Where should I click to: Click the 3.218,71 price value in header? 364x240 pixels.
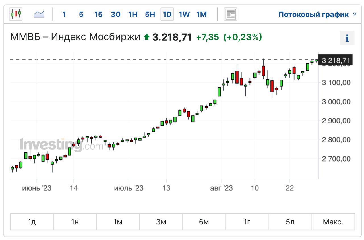tap(172, 37)
